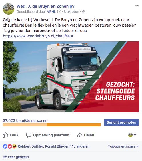Click the thumbs-up Leuk icon
The width and height of the screenshot is (142, 161).
tap(5, 135)
